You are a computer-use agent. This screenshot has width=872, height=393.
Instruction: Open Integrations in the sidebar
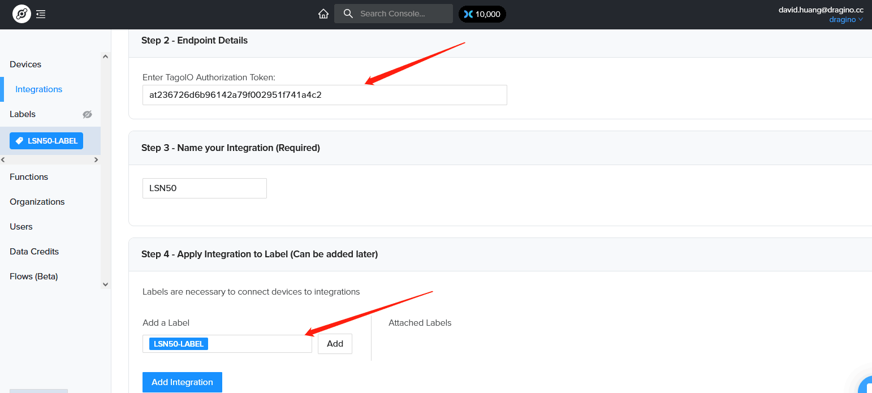pyautogui.click(x=39, y=89)
